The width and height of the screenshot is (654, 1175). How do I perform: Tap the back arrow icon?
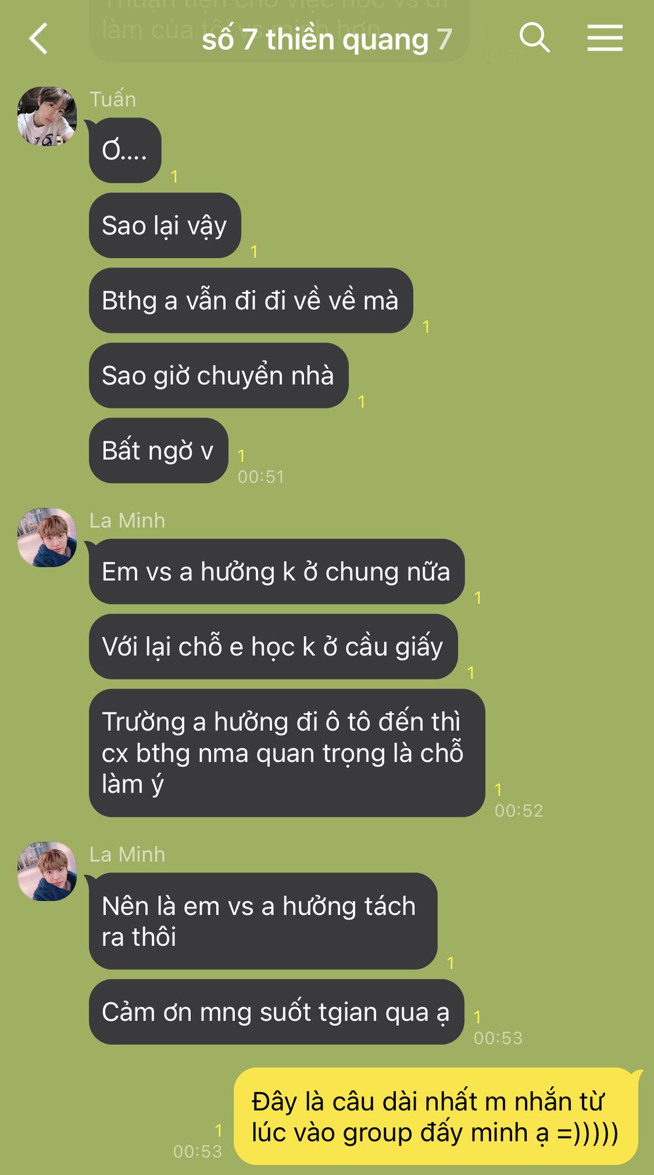coord(39,39)
